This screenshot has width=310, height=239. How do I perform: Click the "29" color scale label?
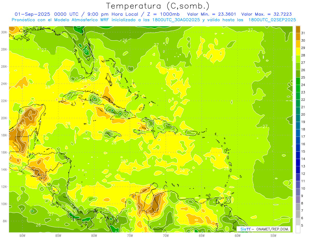[x=303, y=48]
